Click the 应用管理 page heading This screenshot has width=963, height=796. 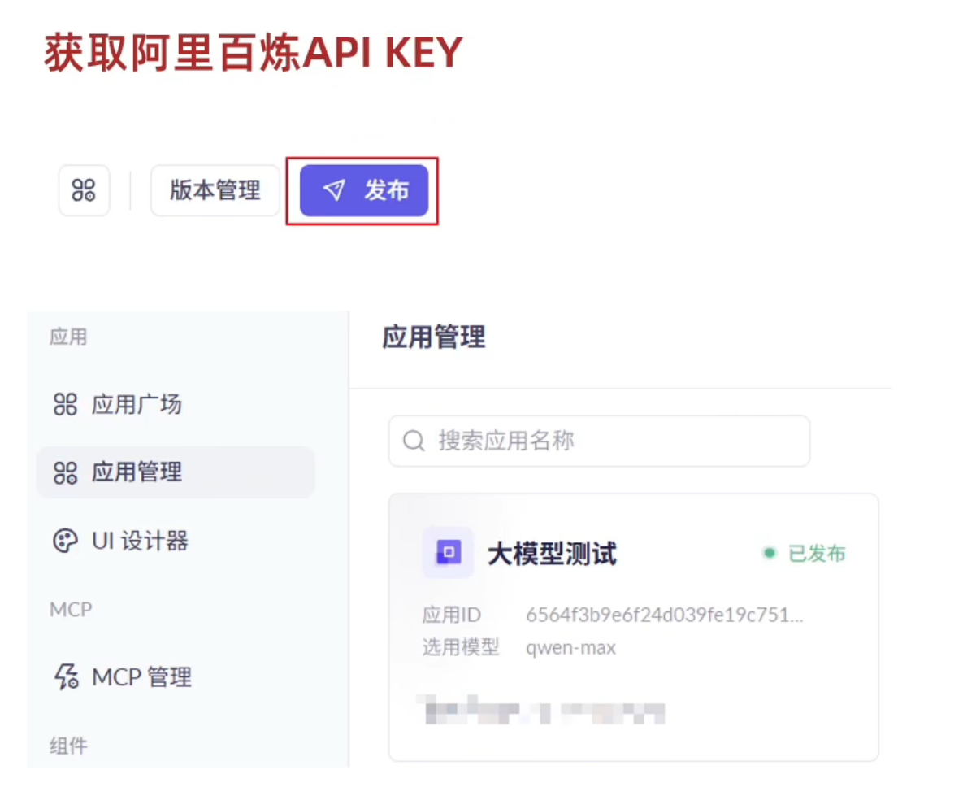point(434,337)
